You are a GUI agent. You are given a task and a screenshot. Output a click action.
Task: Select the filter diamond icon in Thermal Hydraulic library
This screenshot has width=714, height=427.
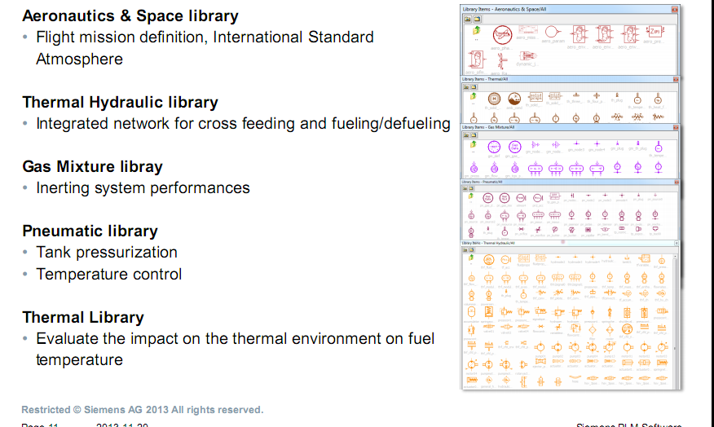tap(593, 330)
